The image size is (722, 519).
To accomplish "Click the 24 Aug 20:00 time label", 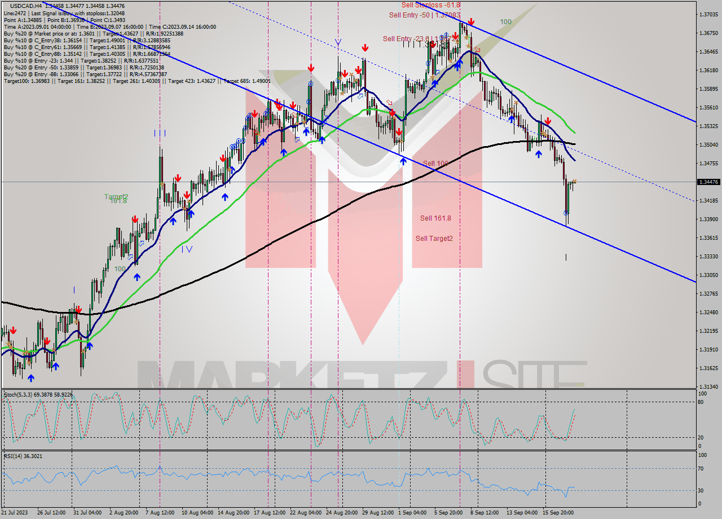I will [x=342, y=513].
